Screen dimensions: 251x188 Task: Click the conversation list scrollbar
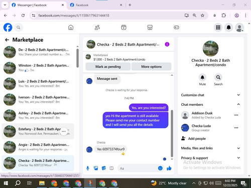coord(77,58)
